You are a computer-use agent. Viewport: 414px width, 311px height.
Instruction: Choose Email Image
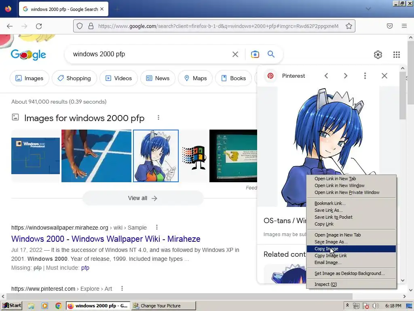click(x=351, y=262)
